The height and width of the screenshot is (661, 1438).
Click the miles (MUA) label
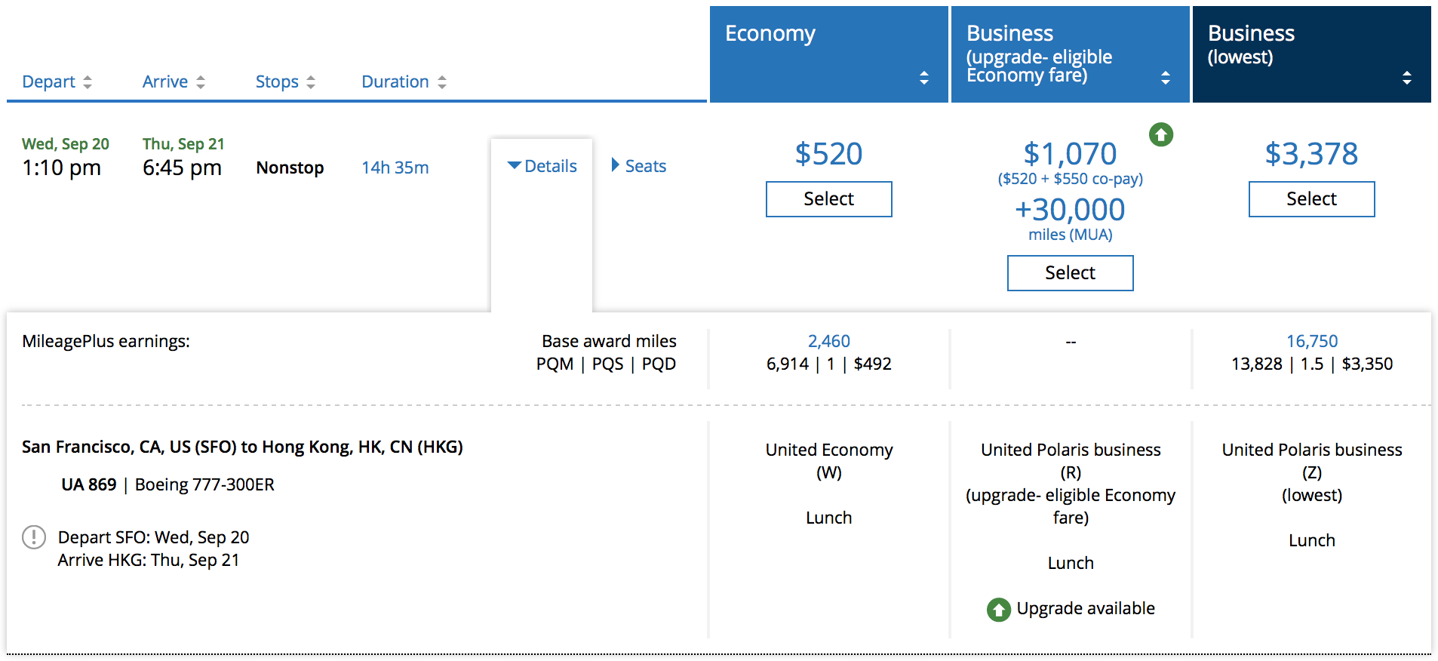[x=1070, y=235]
